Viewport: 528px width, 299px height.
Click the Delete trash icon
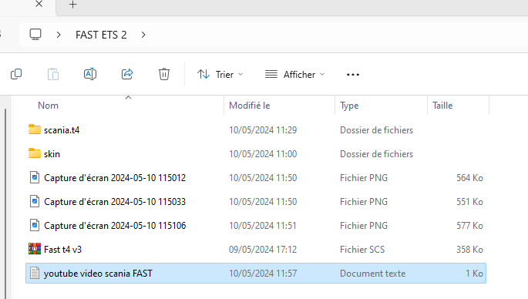(164, 74)
